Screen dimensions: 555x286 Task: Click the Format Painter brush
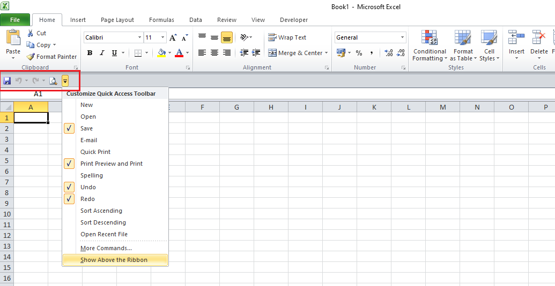pos(31,57)
